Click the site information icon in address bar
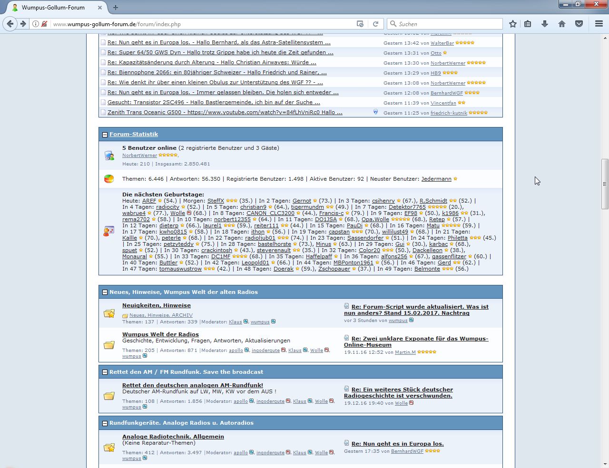609x468 pixels. (x=36, y=24)
